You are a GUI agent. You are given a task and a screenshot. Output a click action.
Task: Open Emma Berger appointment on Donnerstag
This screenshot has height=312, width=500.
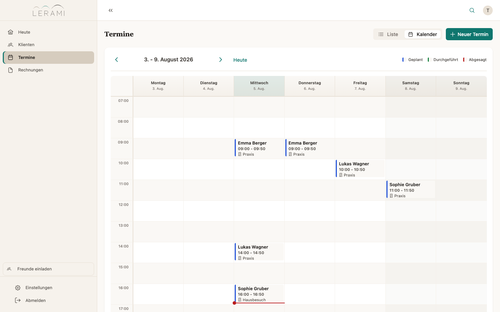click(x=310, y=148)
